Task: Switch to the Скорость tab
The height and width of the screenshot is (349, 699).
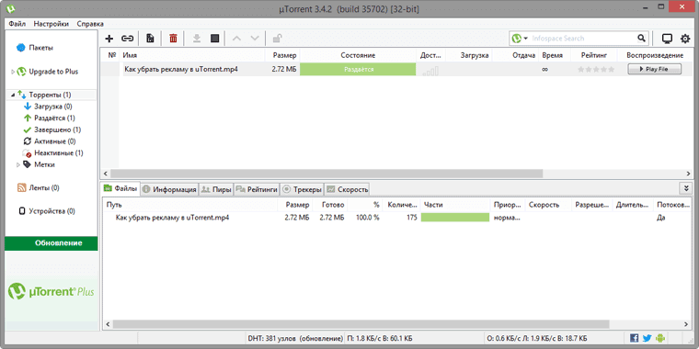Action: pyautogui.click(x=347, y=189)
